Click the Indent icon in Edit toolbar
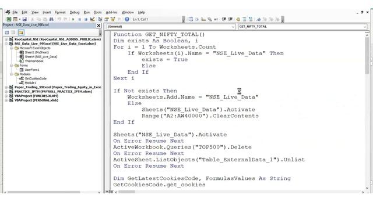 click(224, 19)
